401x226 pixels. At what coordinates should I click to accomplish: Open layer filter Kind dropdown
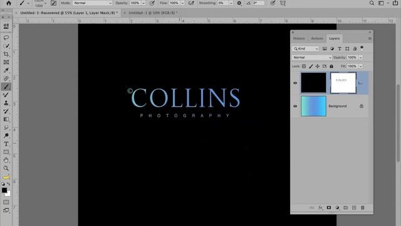point(306,48)
